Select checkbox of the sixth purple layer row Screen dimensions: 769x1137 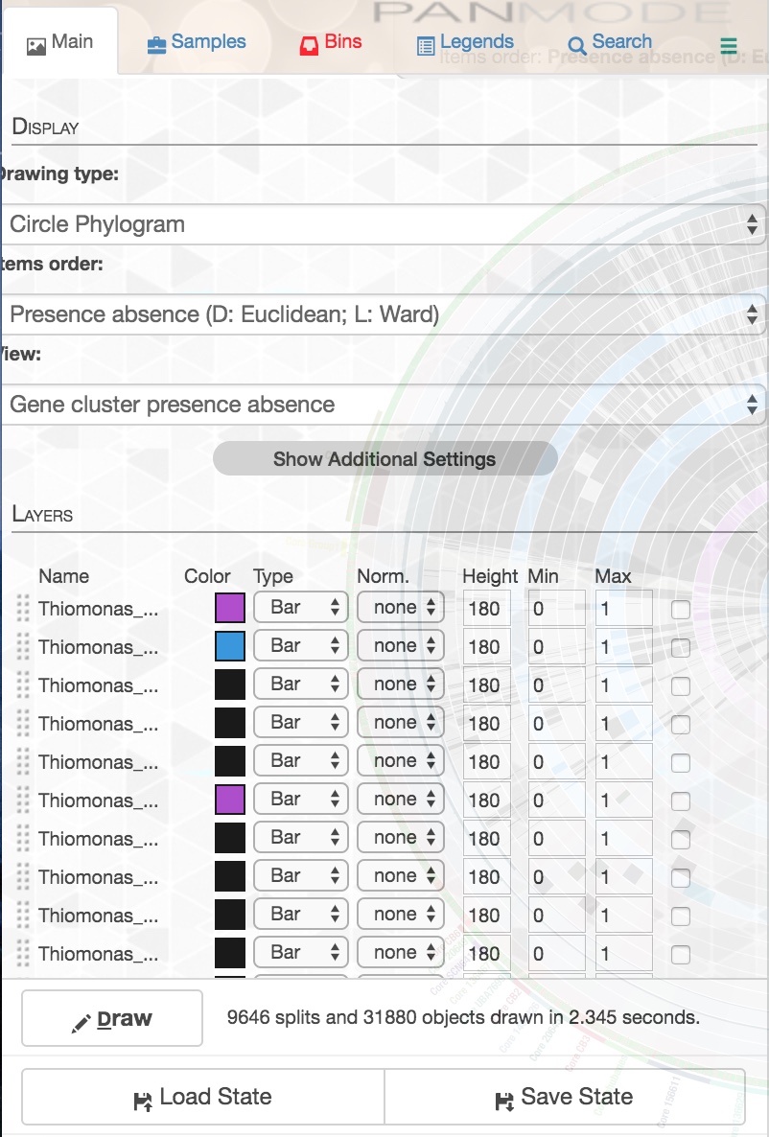tap(681, 801)
